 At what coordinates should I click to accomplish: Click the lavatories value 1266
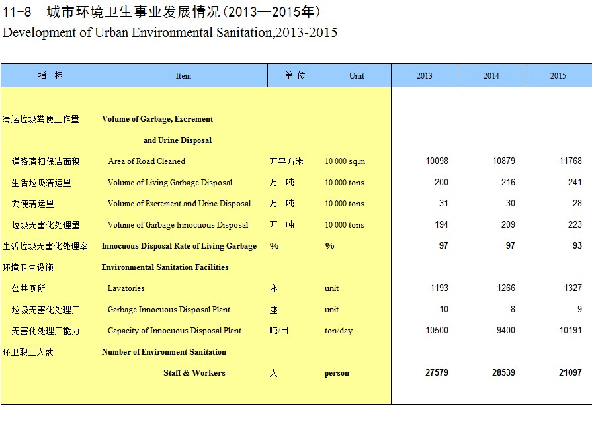coord(506,288)
